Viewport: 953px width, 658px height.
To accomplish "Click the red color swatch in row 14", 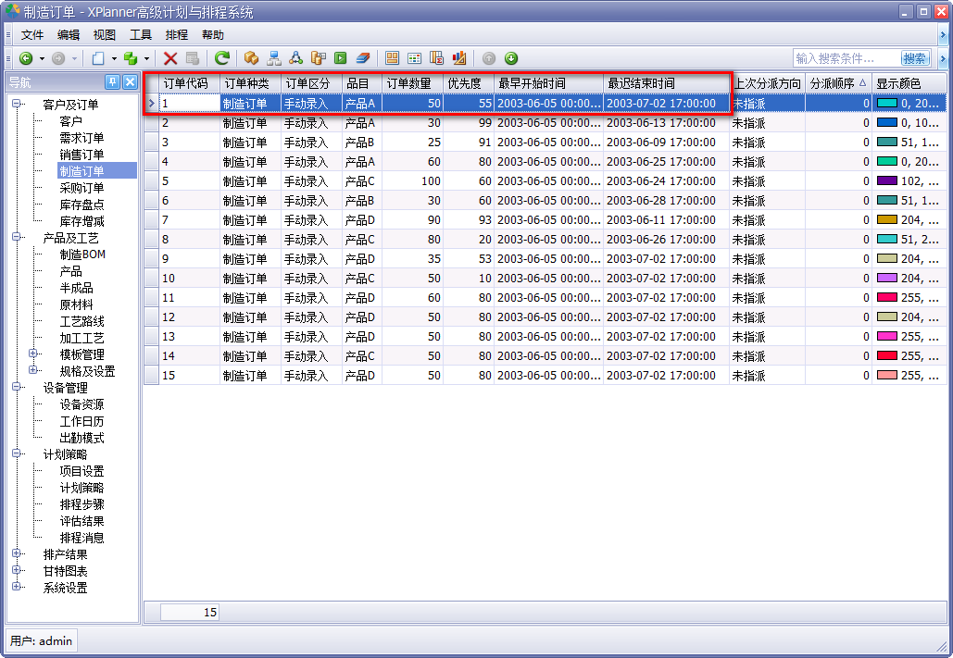I will 886,356.
